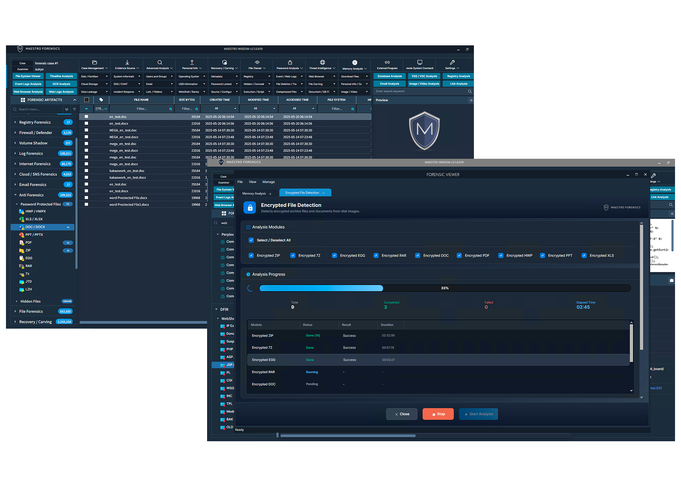Screen dimensions: 681x487
Task: Click the Personal Info upload icon
Action: tap(192, 62)
